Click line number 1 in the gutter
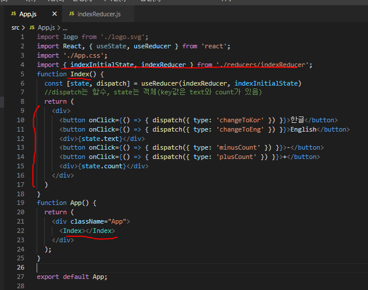 pos(22,37)
